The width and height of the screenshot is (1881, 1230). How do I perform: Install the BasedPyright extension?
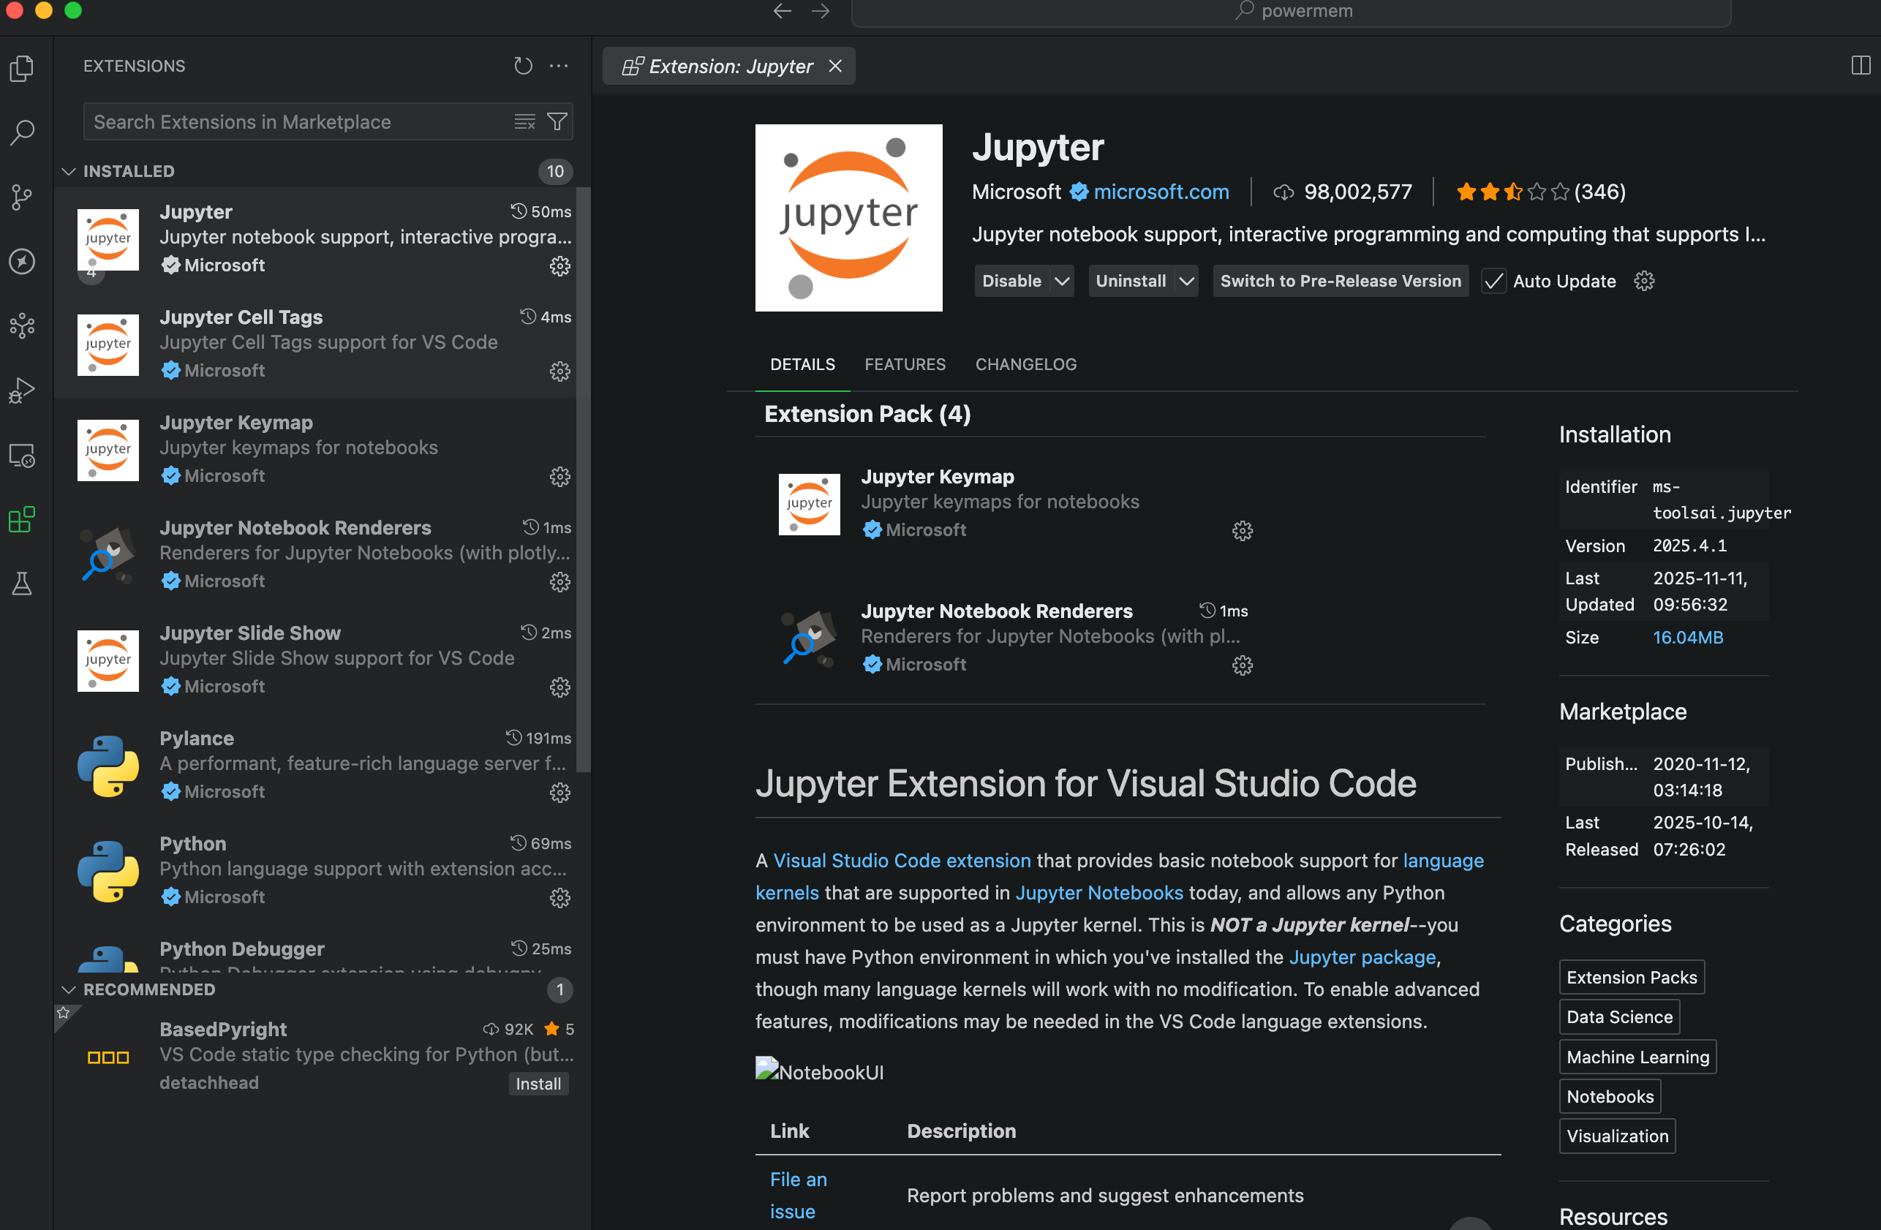[538, 1084]
